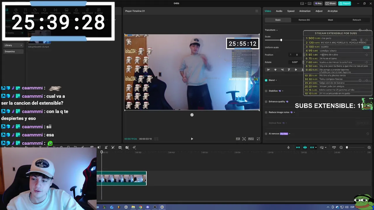Click the Full quality preview button

238,139
